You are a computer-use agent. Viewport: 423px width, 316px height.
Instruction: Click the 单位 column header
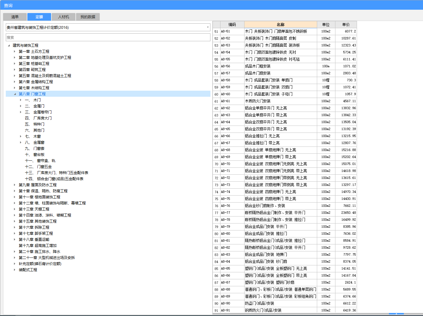coord(326,25)
